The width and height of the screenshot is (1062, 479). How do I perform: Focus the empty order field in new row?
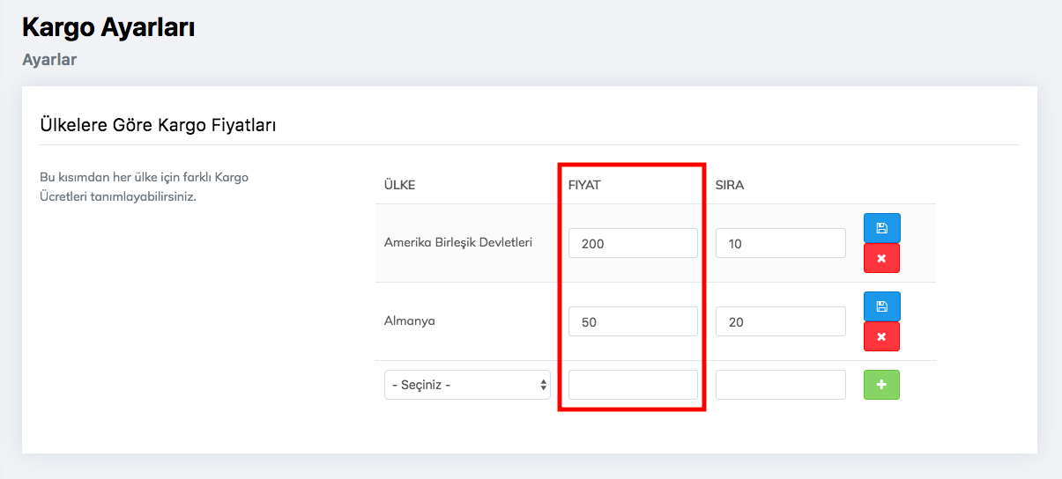780,385
